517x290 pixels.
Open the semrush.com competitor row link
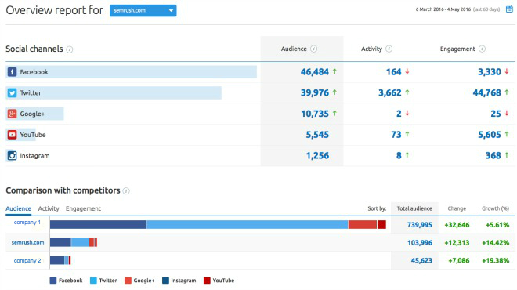point(27,242)
